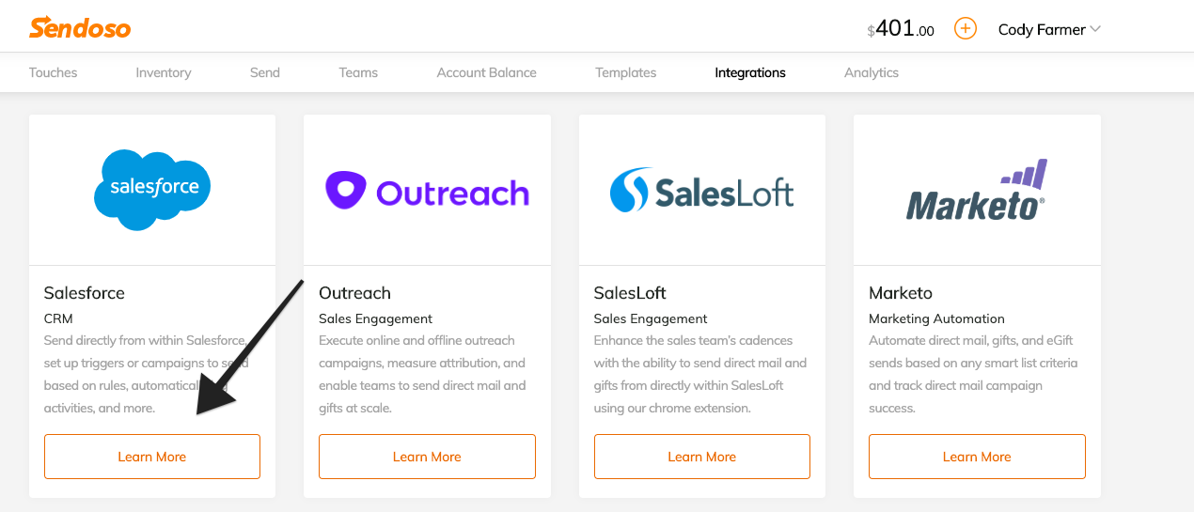Image resolution: width=1194 pixels, height=512 pixels.
Task: Click Learn More under Salesforce
Action: point(152,457)
